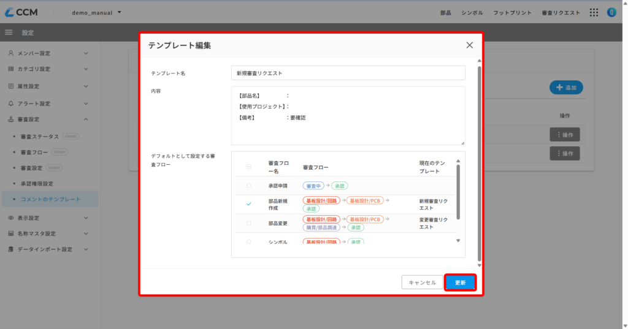Viewport: 628px width, 329px height.
Task: Click the アラート設定 bell icon
Action: pos(11,104)
